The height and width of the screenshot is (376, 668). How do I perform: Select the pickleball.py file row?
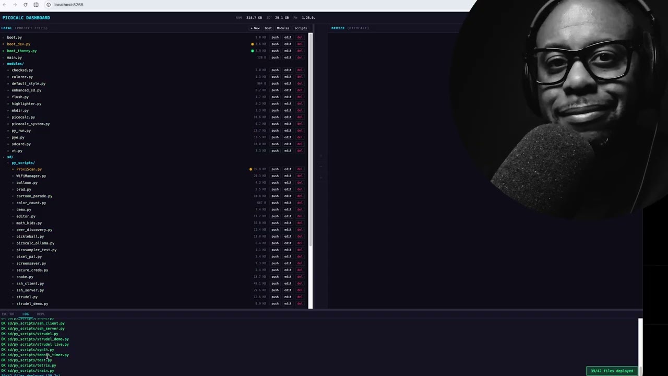point(154,237)
